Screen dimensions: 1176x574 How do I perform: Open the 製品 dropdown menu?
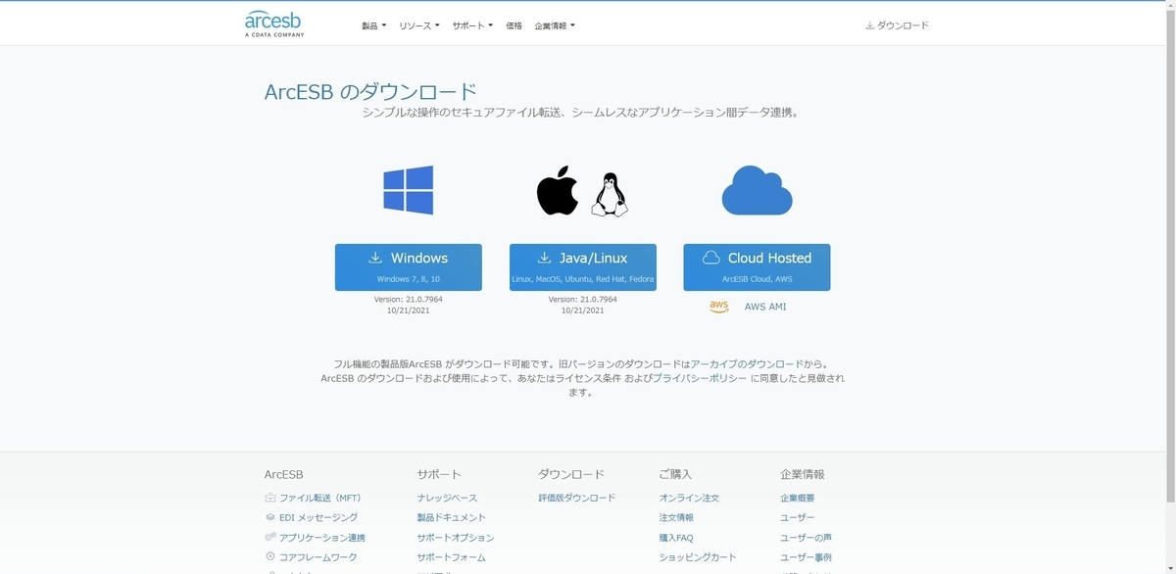[374, 25]
